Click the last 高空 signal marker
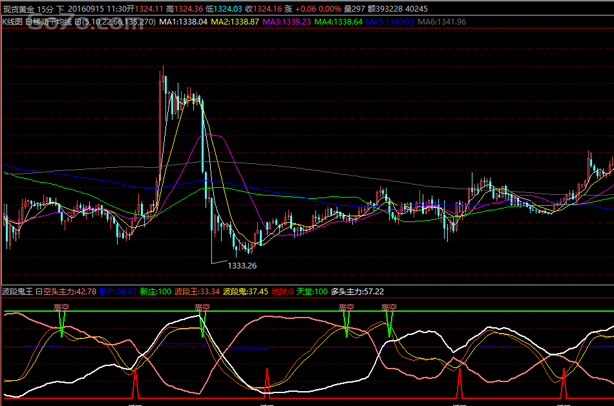 click(x=389, y=308)
